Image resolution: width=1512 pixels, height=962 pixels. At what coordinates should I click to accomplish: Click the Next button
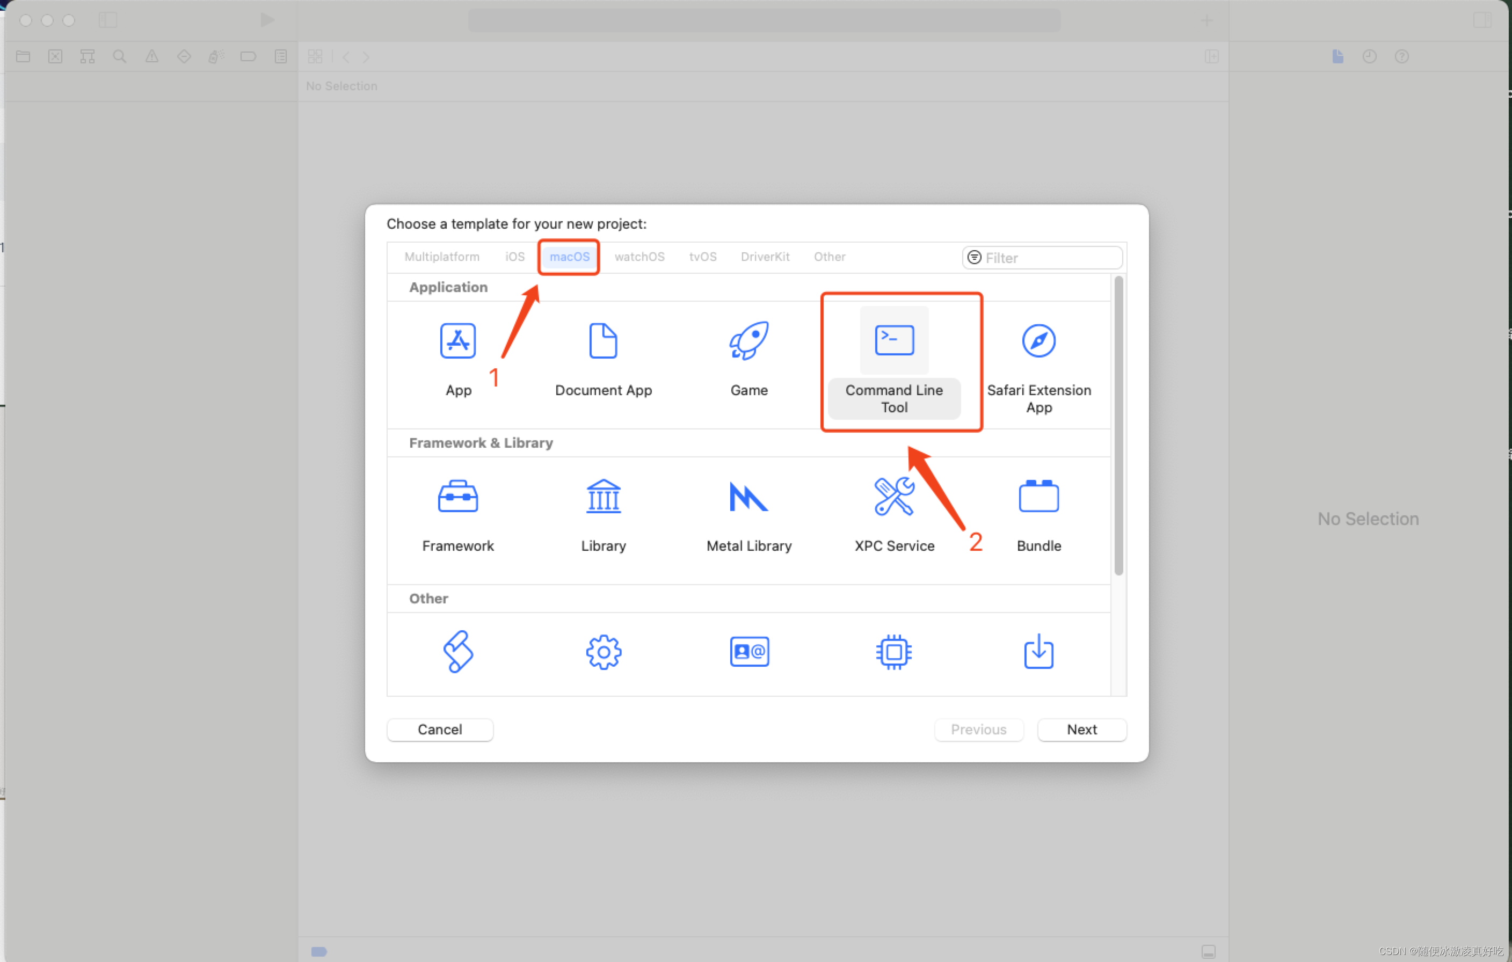(x=1081, y=730)
